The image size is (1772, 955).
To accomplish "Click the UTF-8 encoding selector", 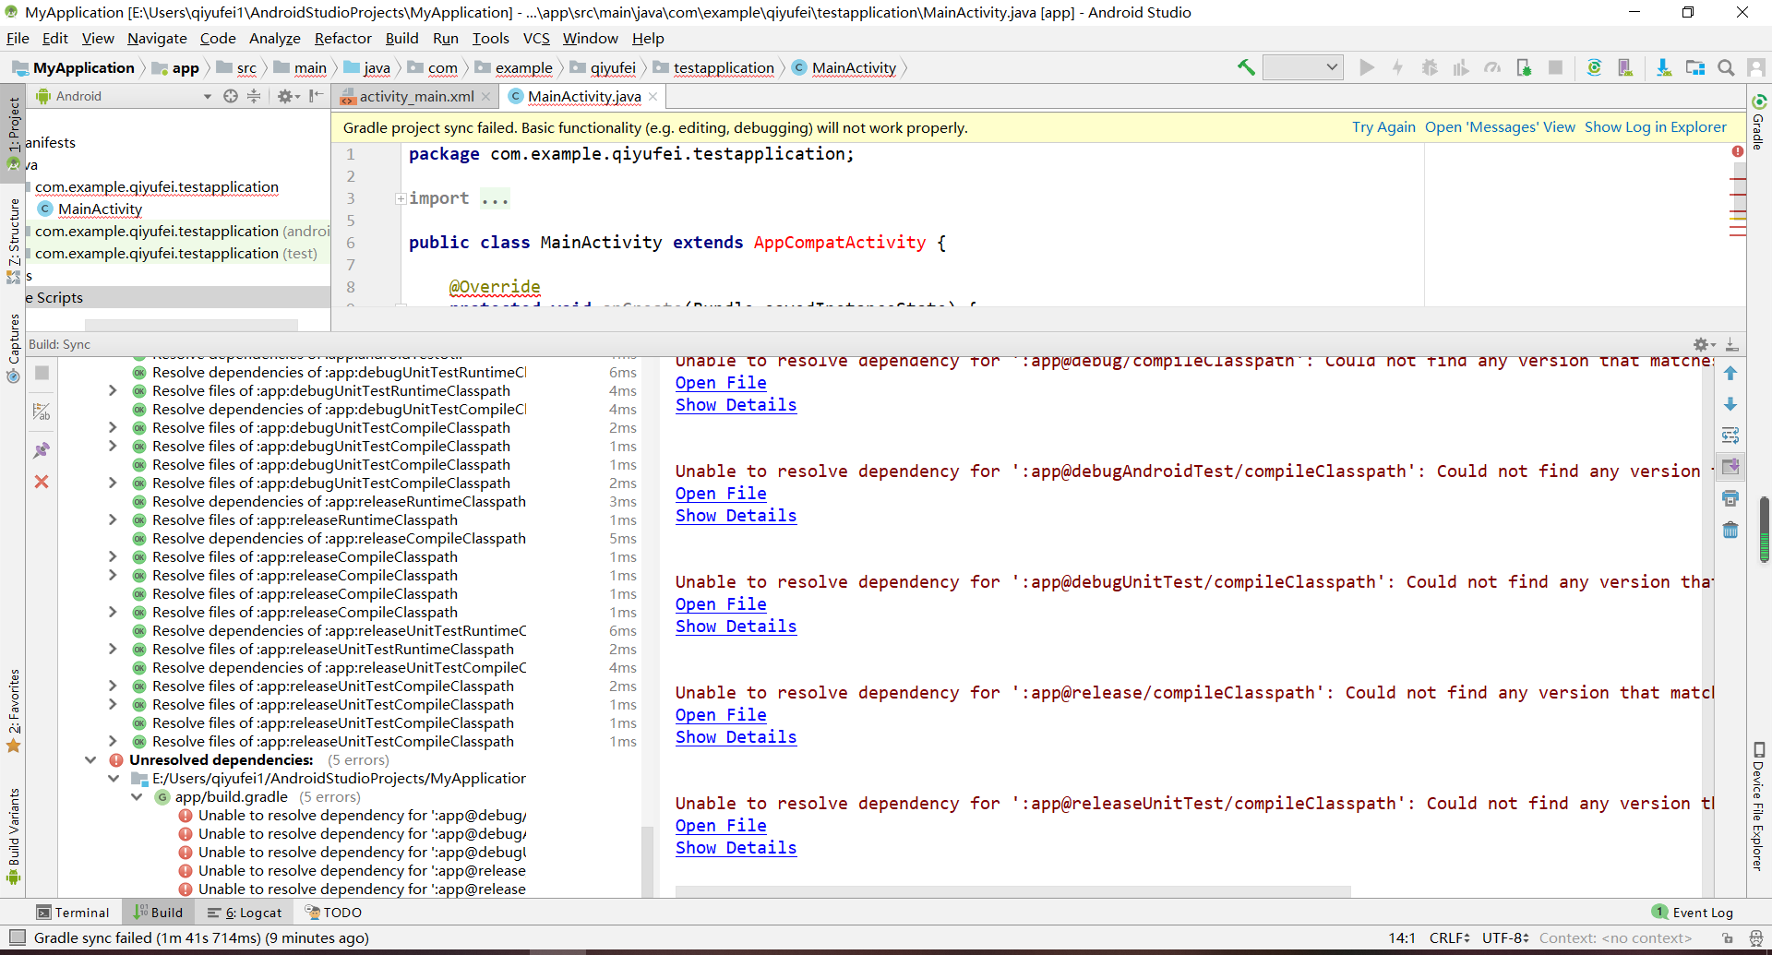I will 1505,937.
